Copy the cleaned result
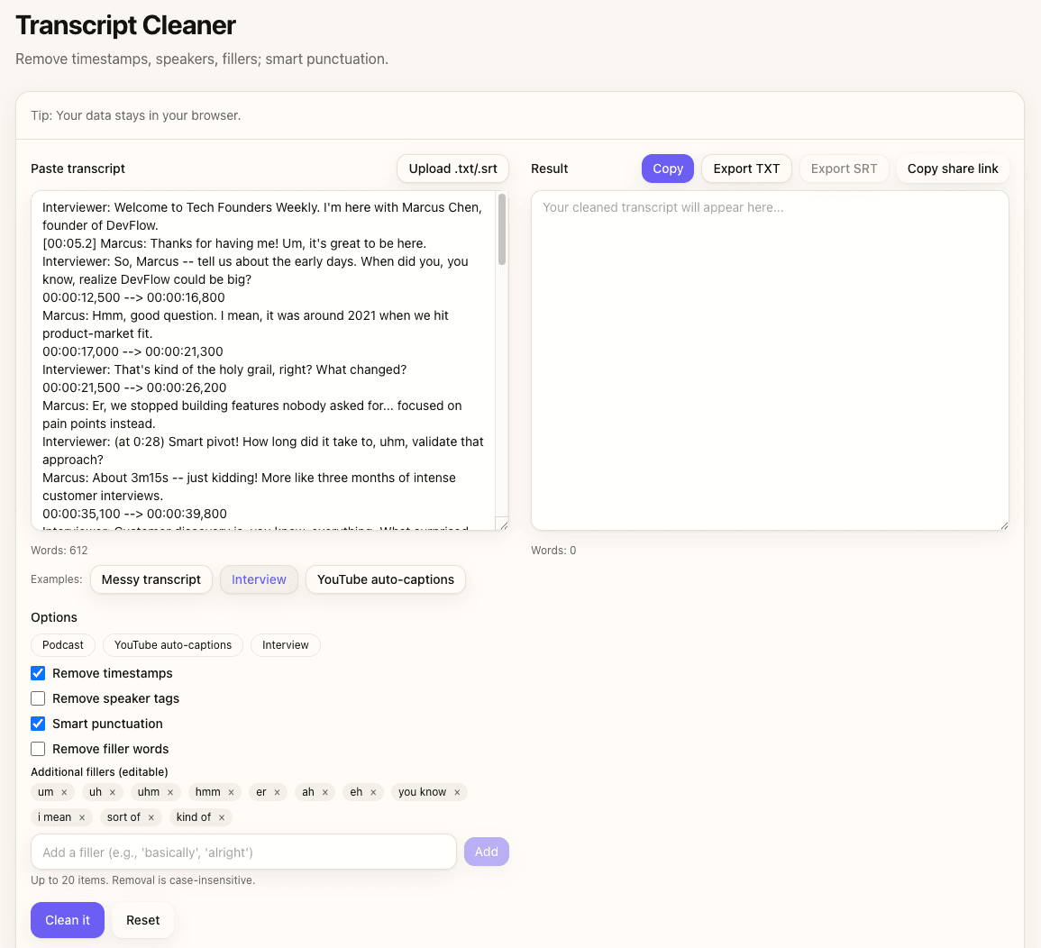Image resolution: width=1041 pixels, height=948 pixels. pyautogui.click(x=667, y=169)
